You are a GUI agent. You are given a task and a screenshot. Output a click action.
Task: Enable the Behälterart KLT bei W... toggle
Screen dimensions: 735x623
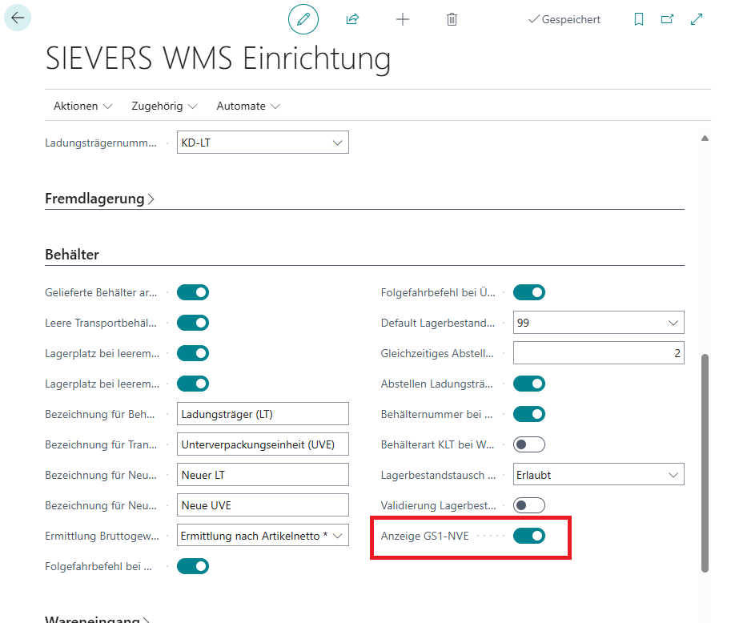click(x=528, y=444)
